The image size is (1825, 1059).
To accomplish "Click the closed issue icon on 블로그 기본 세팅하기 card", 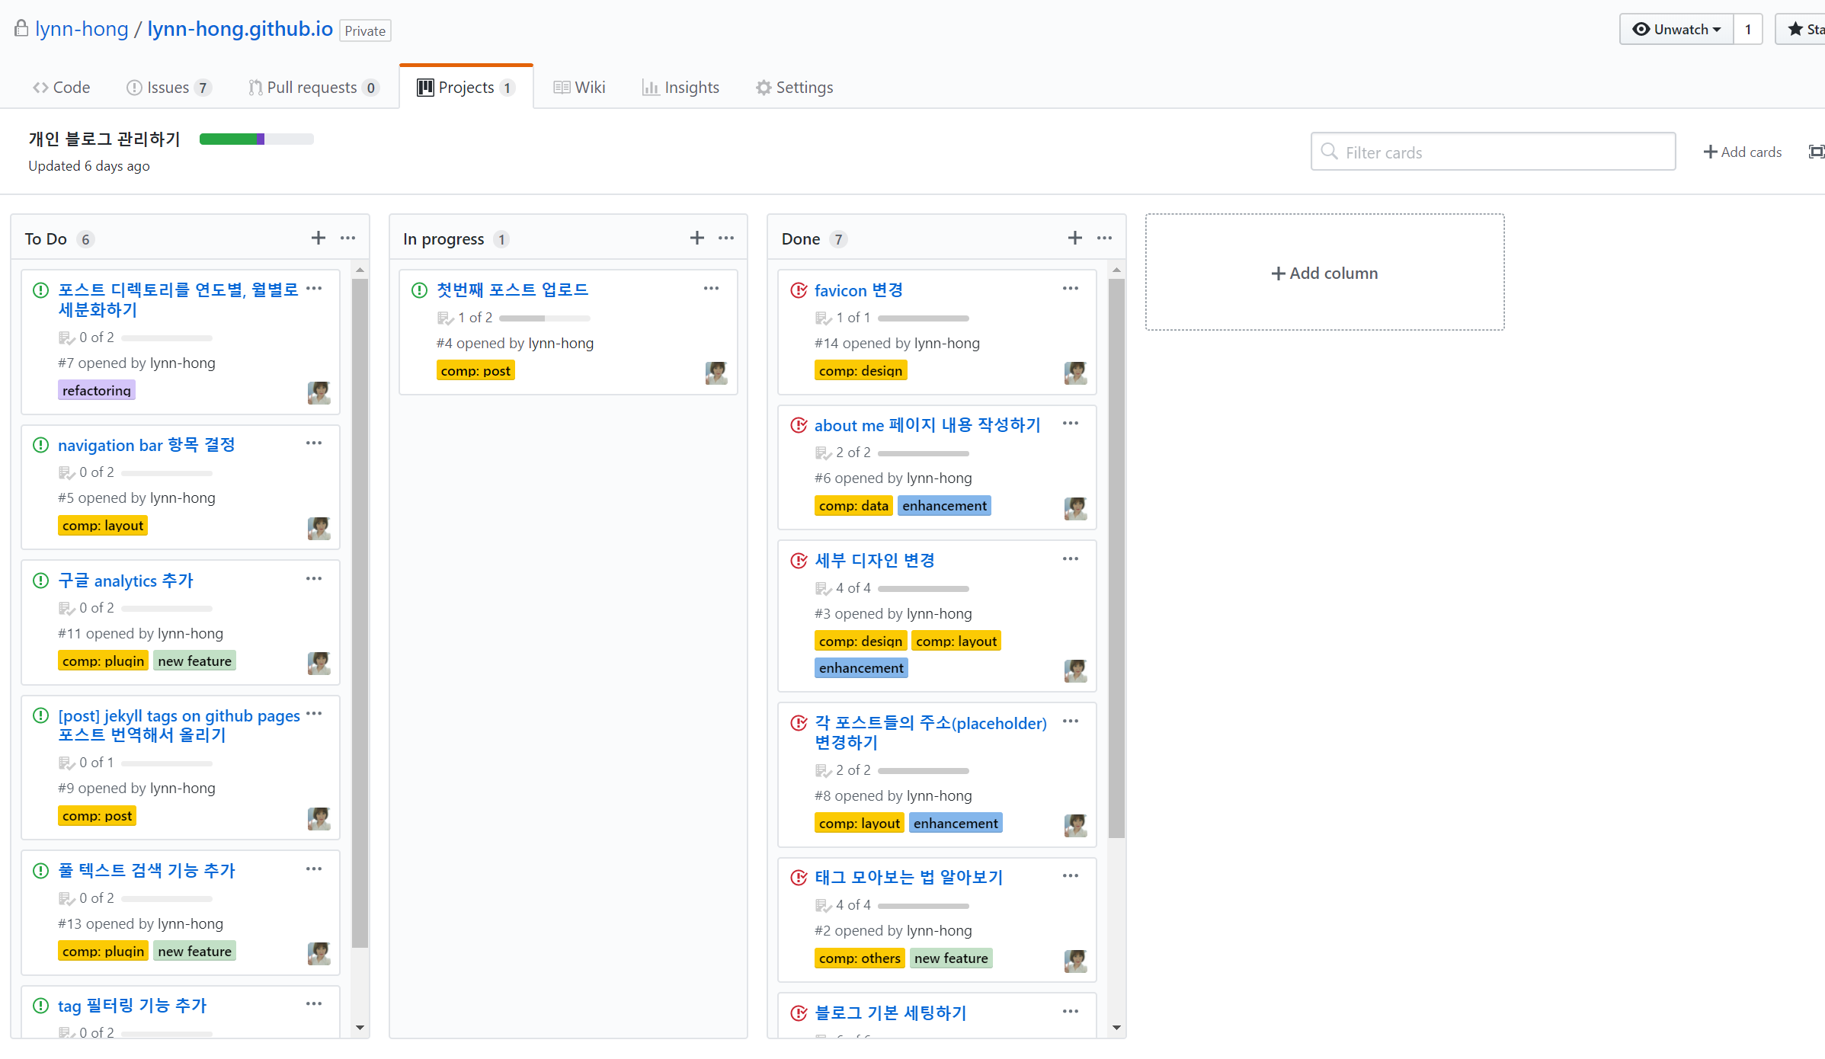I will [x=799, y=1013].
